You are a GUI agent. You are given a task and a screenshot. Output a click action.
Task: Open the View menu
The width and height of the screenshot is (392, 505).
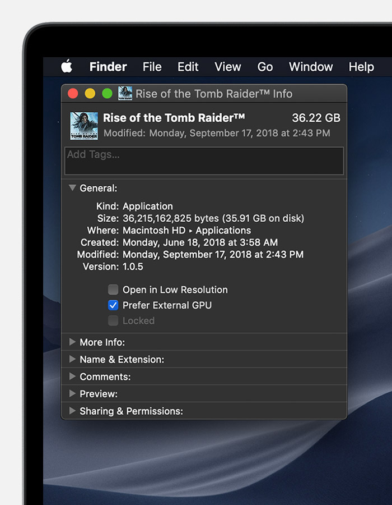point(228,67)
